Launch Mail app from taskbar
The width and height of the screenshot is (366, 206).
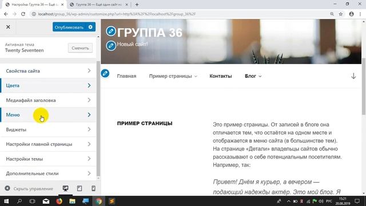point(46,201)
